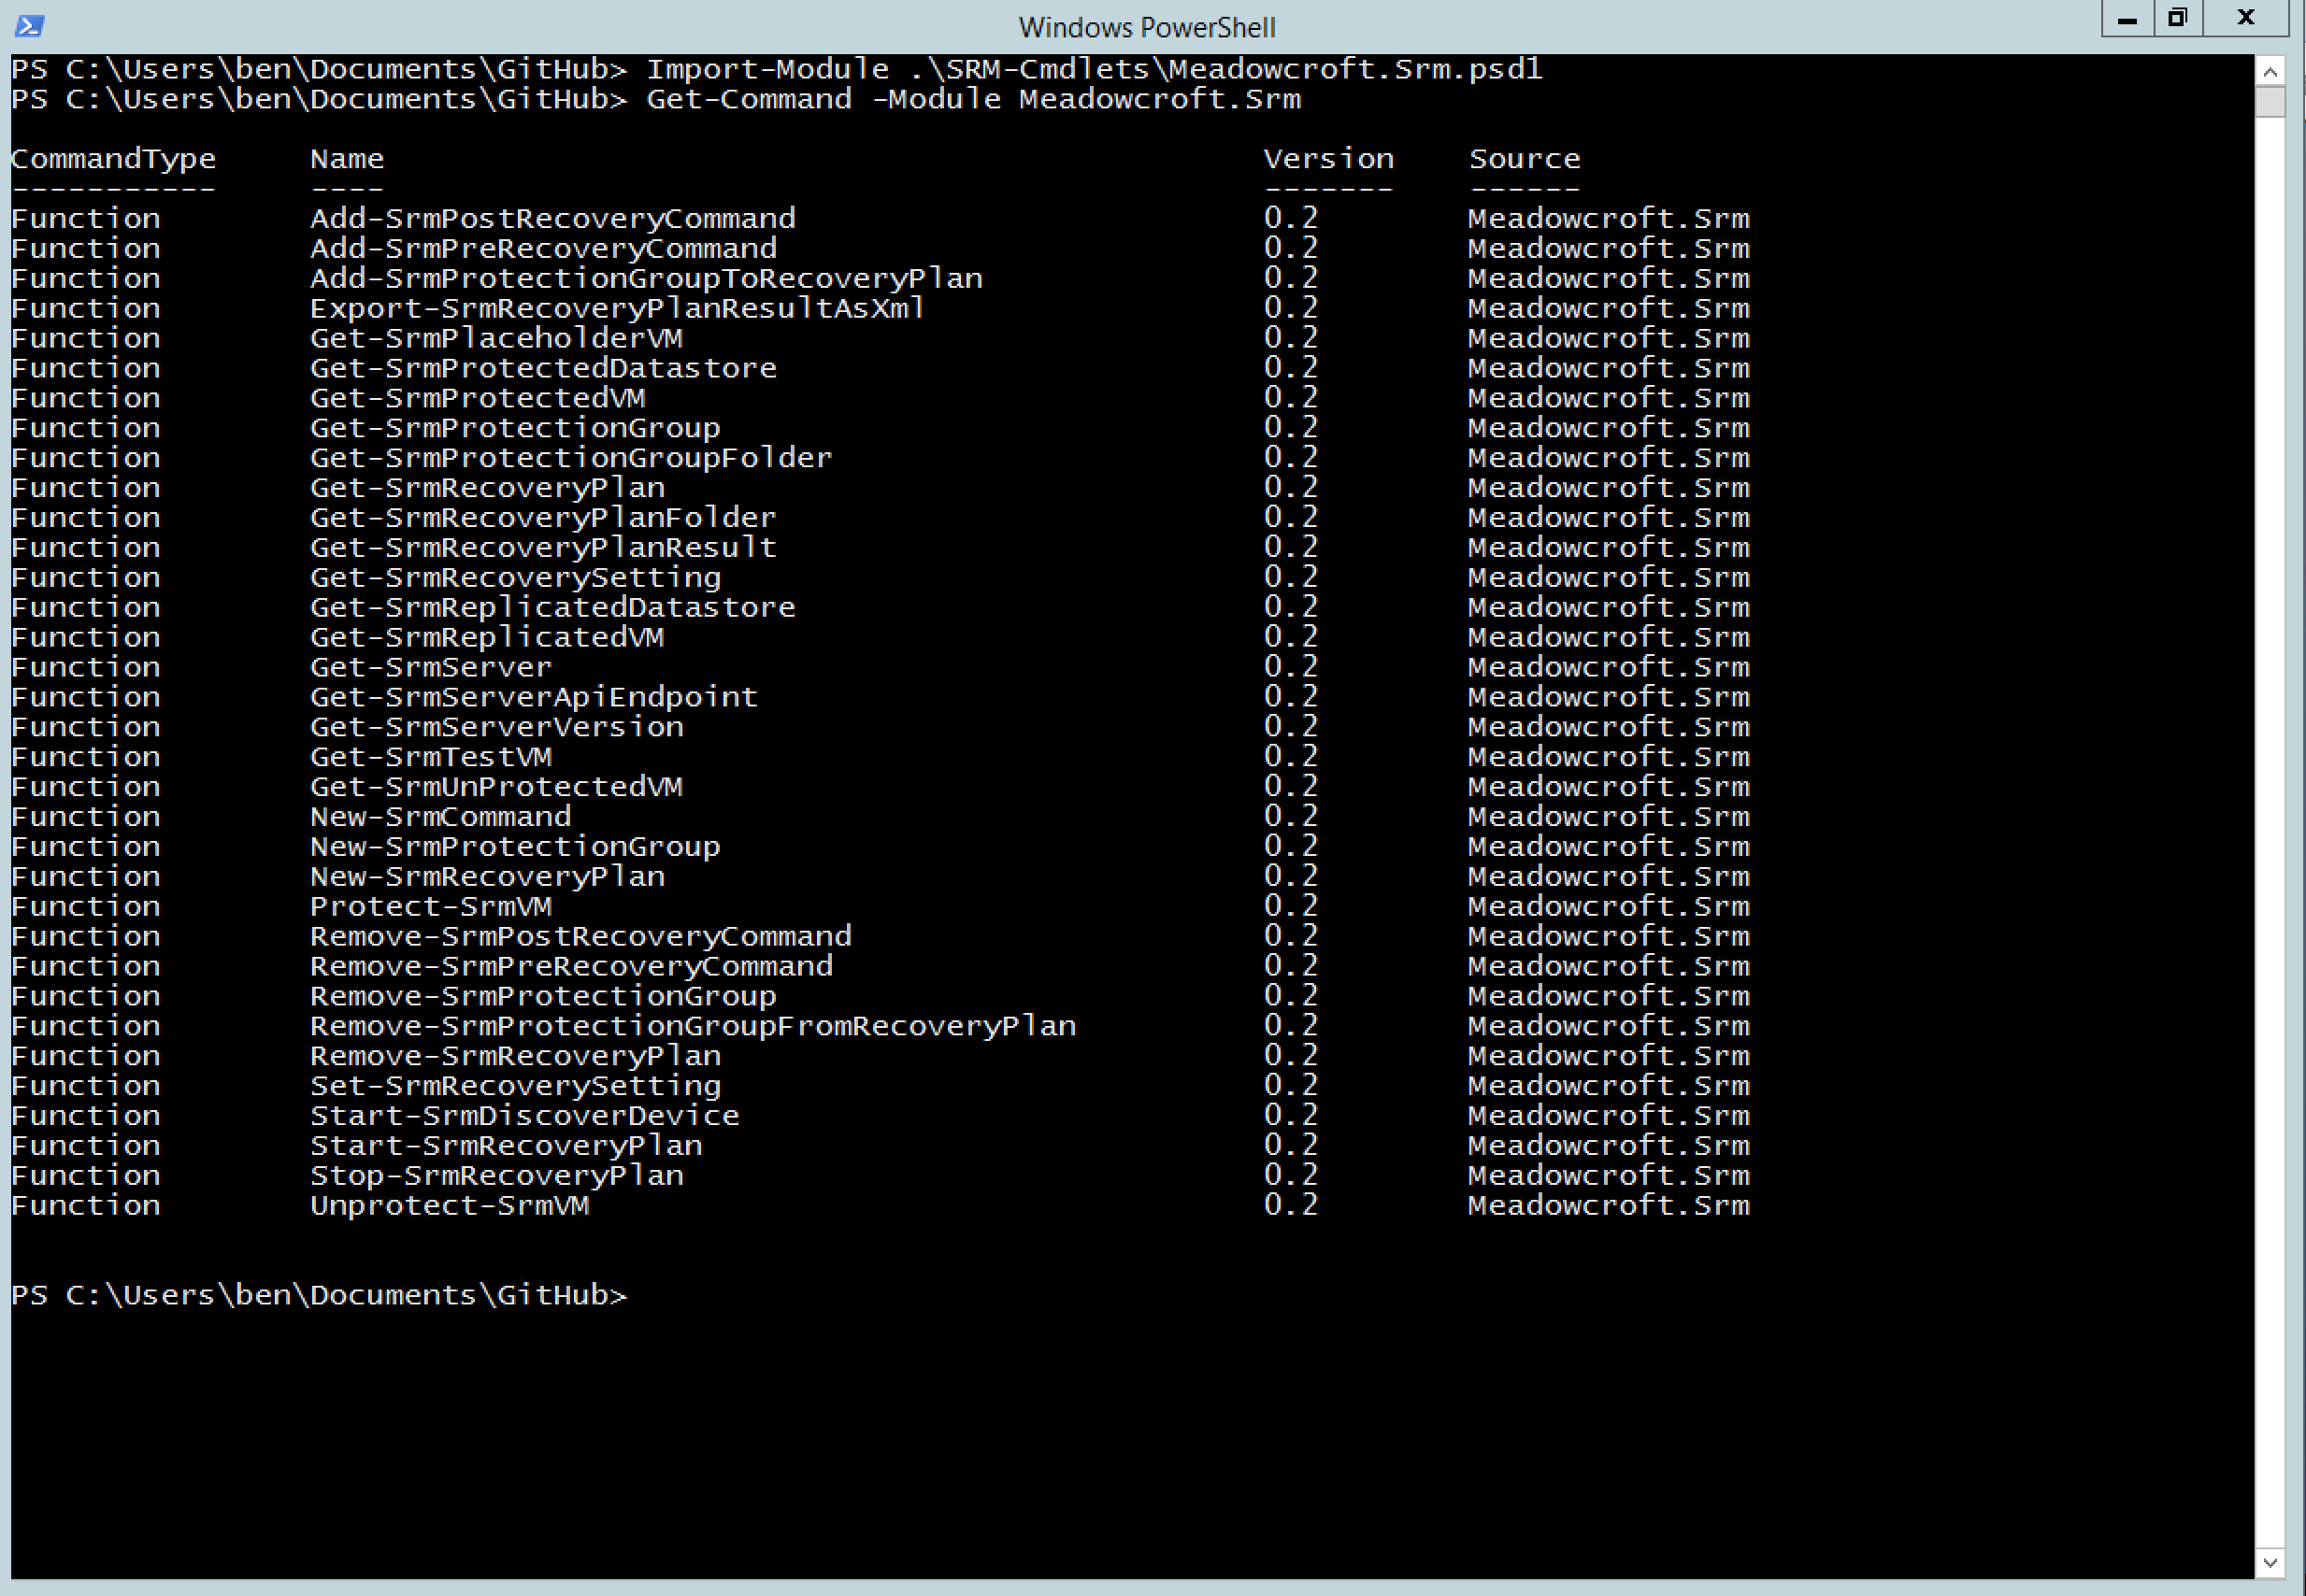Screen dimensions: 2306x1596
Task: Click the vertical scrollbar thumb
Action: (x=2270, y=102)
